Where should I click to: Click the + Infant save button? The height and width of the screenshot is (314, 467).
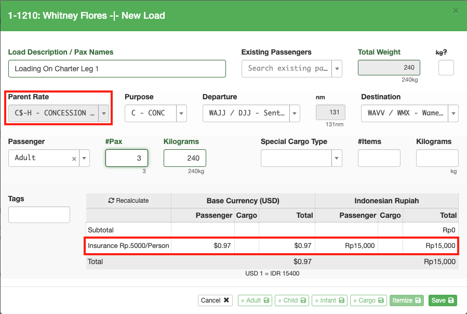coord(329,300)
